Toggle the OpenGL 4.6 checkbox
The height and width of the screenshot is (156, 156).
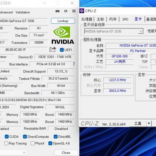(50, 143)
